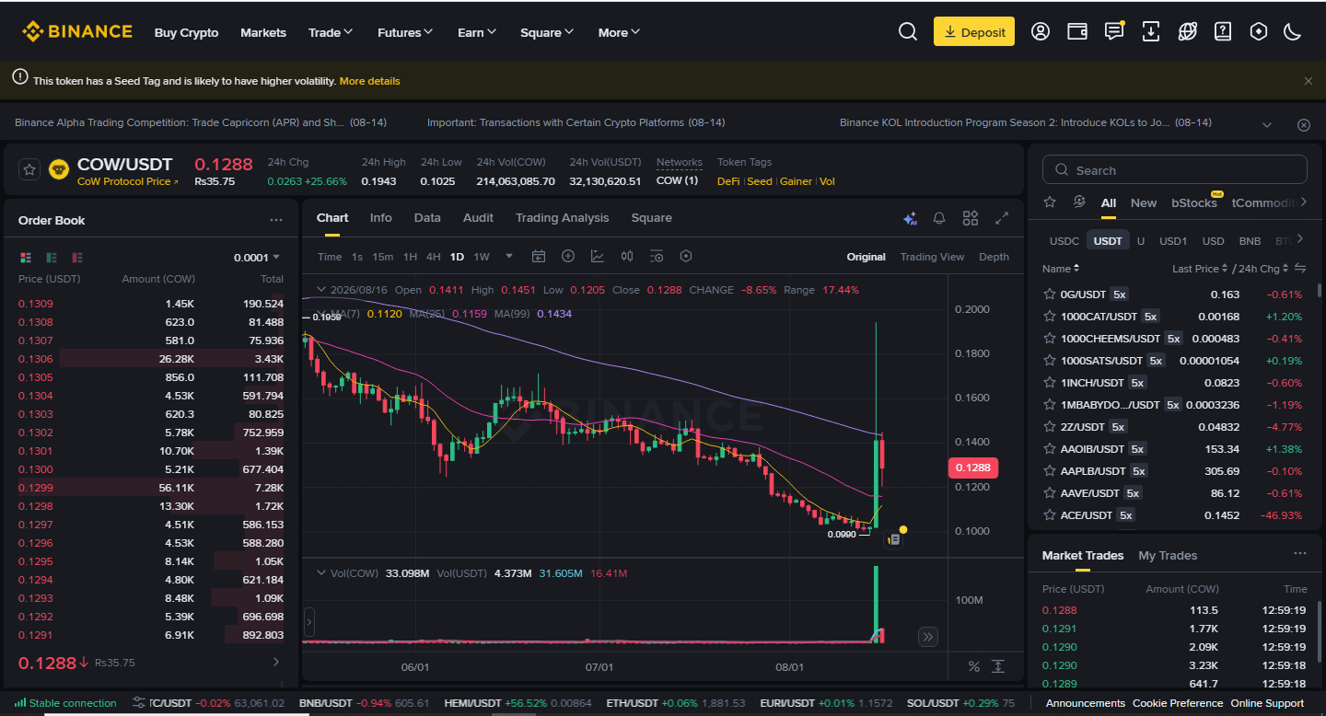Screen dimensions: 1326x716
Task: Collapse the candle OHLC info row
Action: tap(321, 290)
